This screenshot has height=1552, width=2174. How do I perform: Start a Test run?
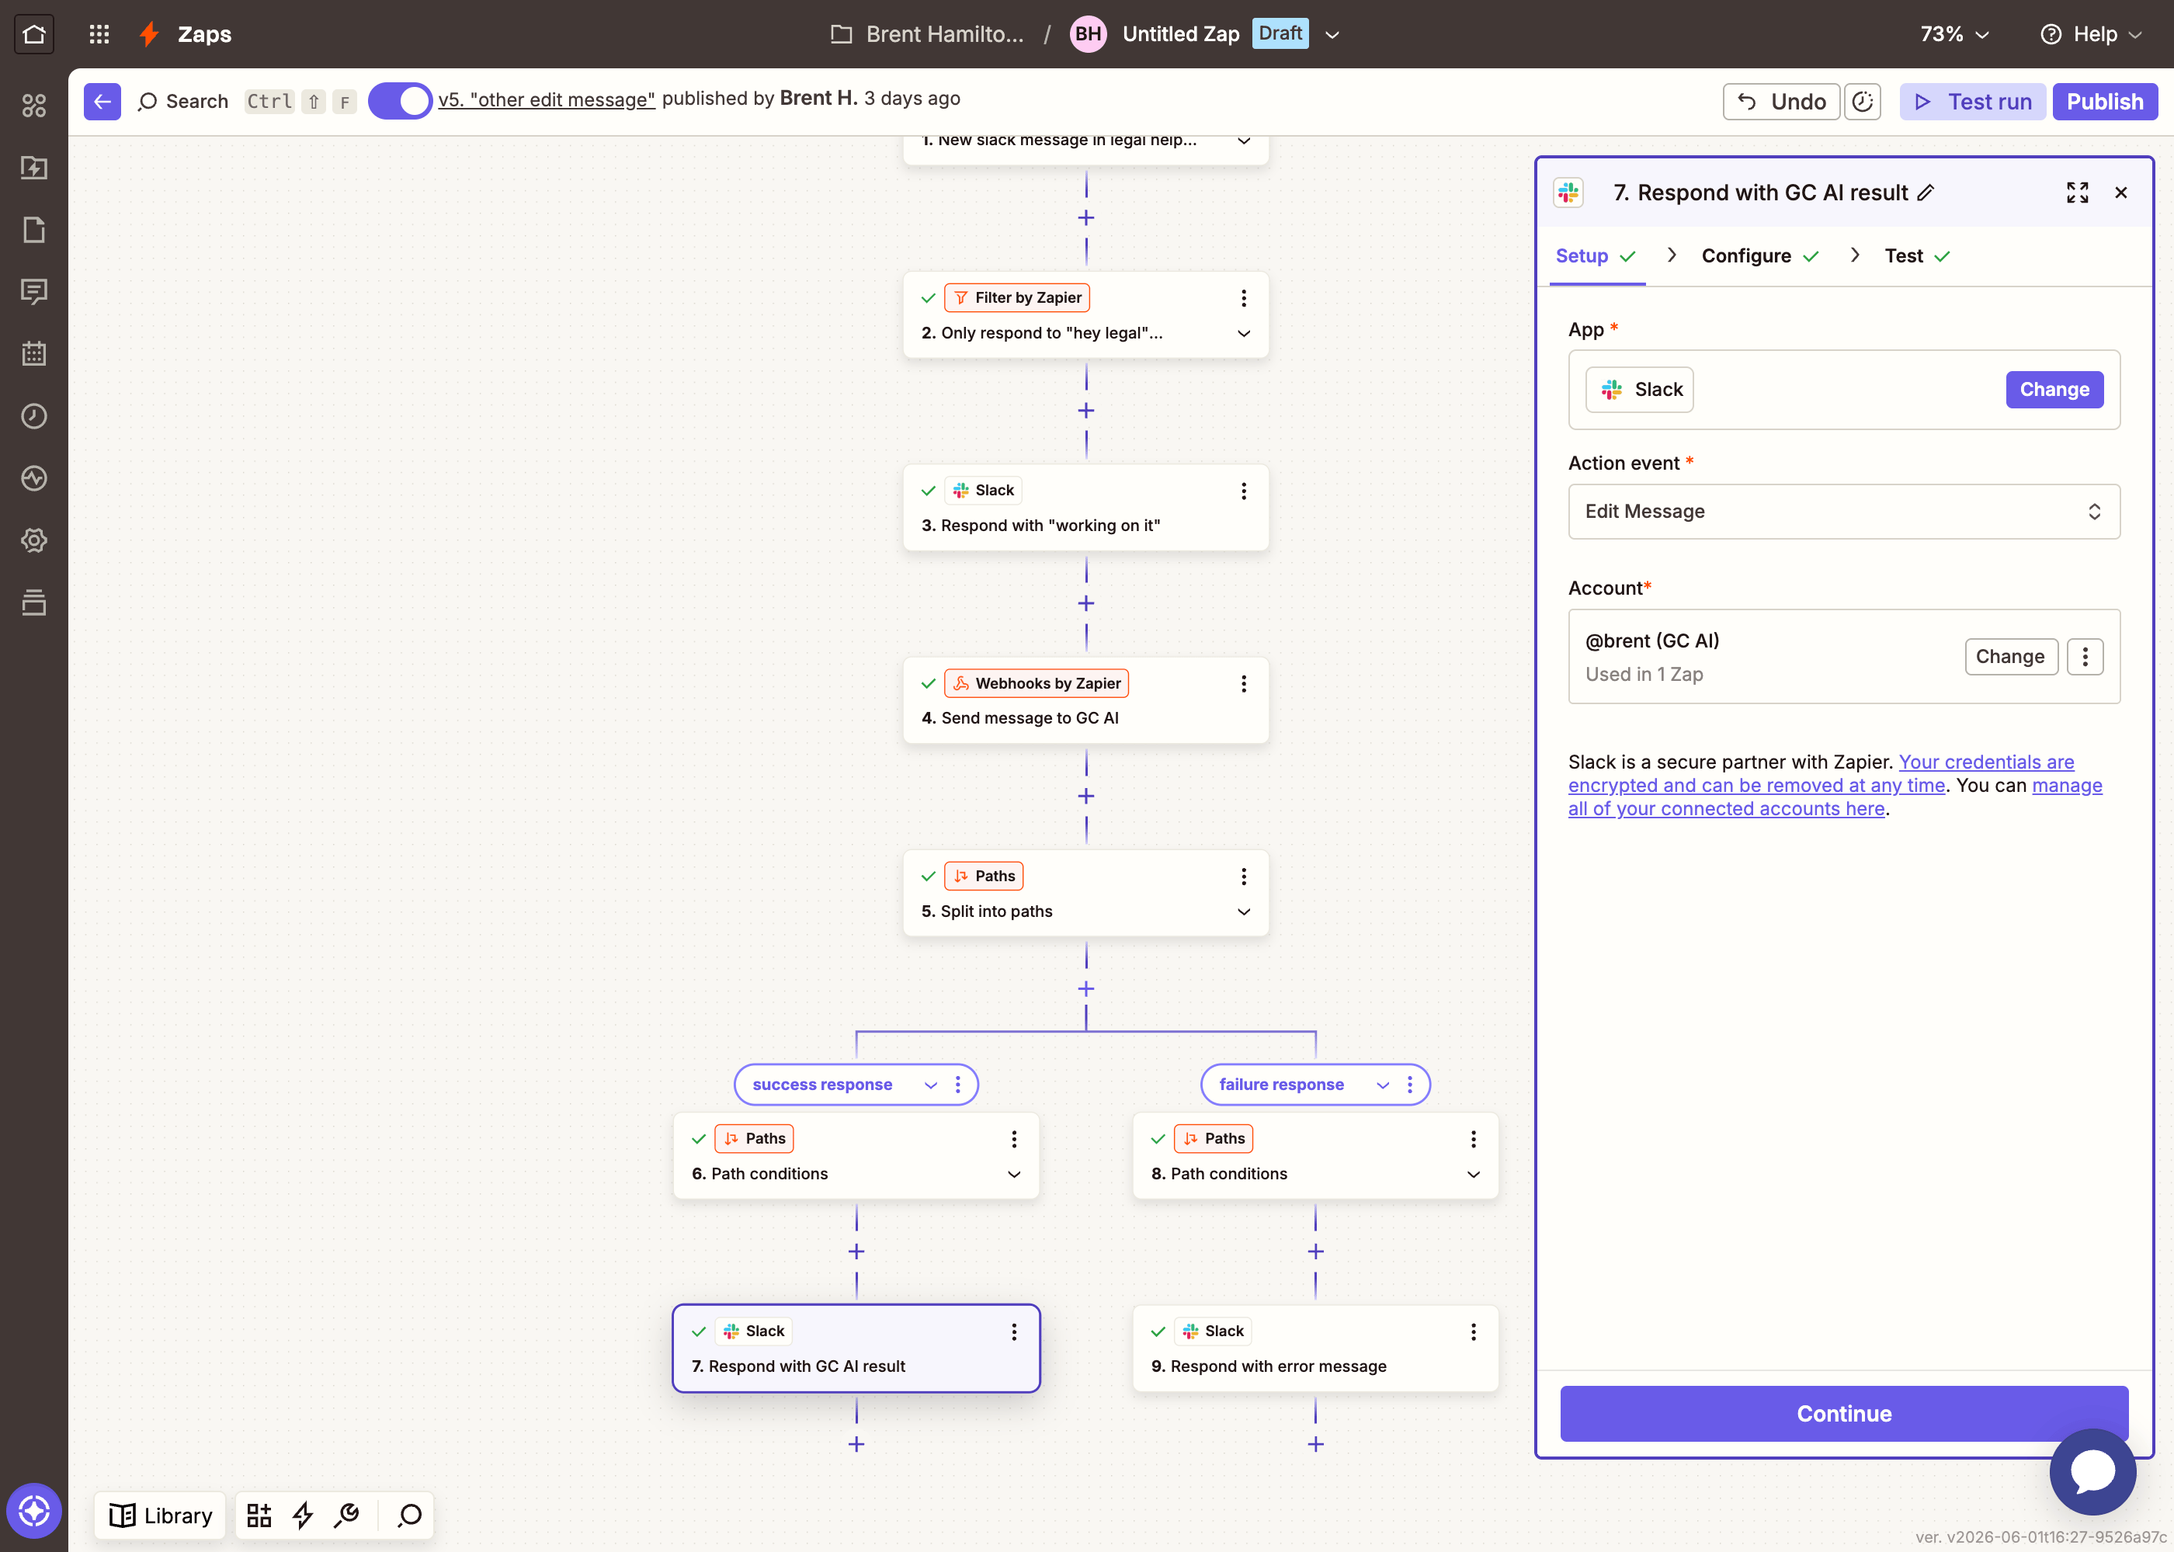[x=1972, y=101]
